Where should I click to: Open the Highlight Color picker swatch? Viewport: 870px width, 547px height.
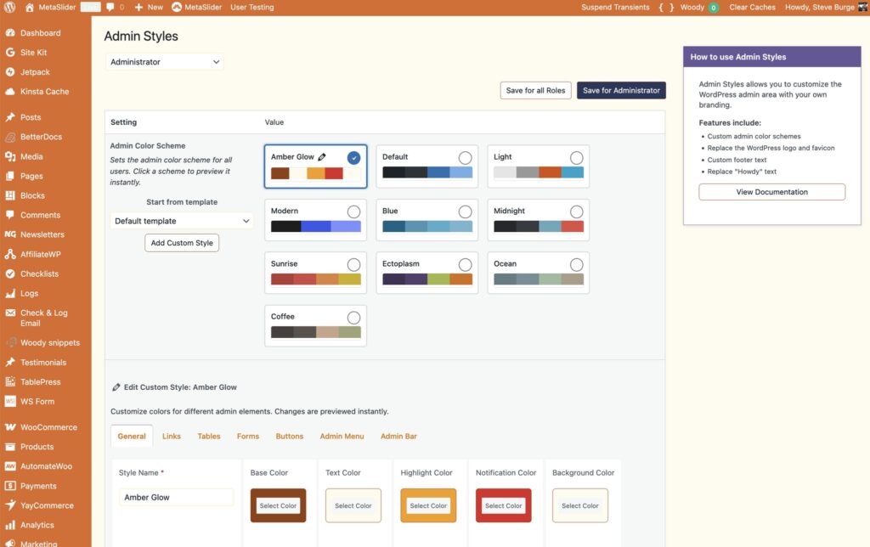pos(428,505)
